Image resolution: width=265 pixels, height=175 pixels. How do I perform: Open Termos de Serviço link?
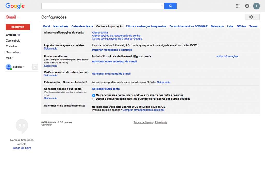coord(143,122)
